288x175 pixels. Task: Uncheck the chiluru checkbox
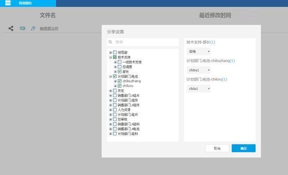tap(120, 86)
